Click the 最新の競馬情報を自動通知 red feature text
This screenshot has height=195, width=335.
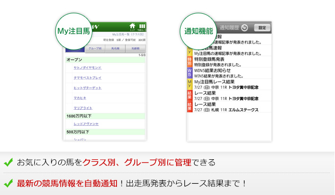coord(67,183)
